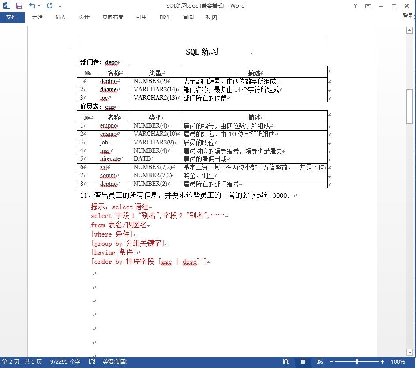
Task: Switch to the 插入 (Insert) tab
Action: point(60,17)
